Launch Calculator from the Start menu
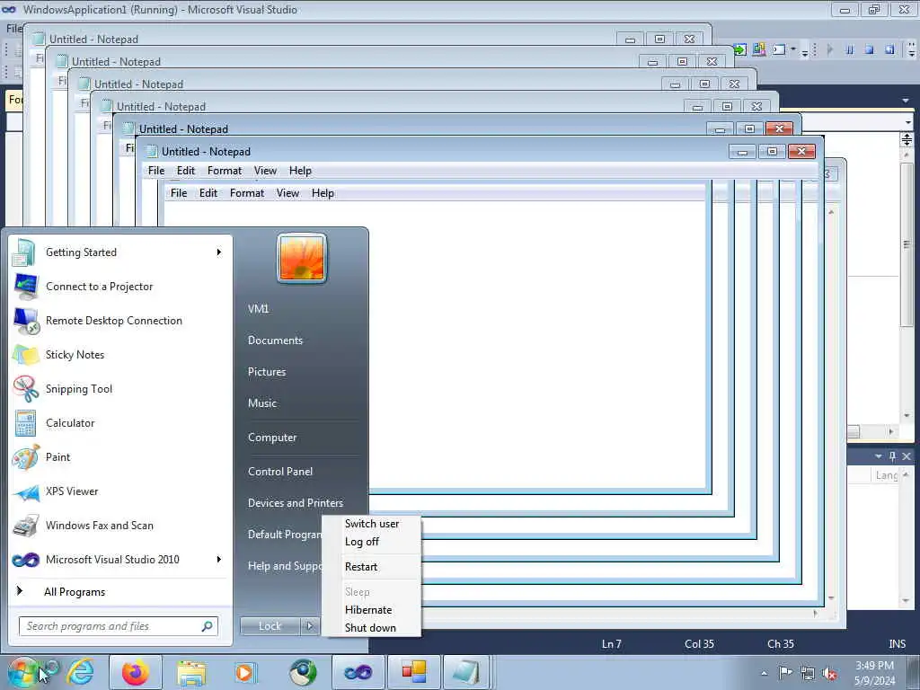The image size is (920, 690). point(120,422)
